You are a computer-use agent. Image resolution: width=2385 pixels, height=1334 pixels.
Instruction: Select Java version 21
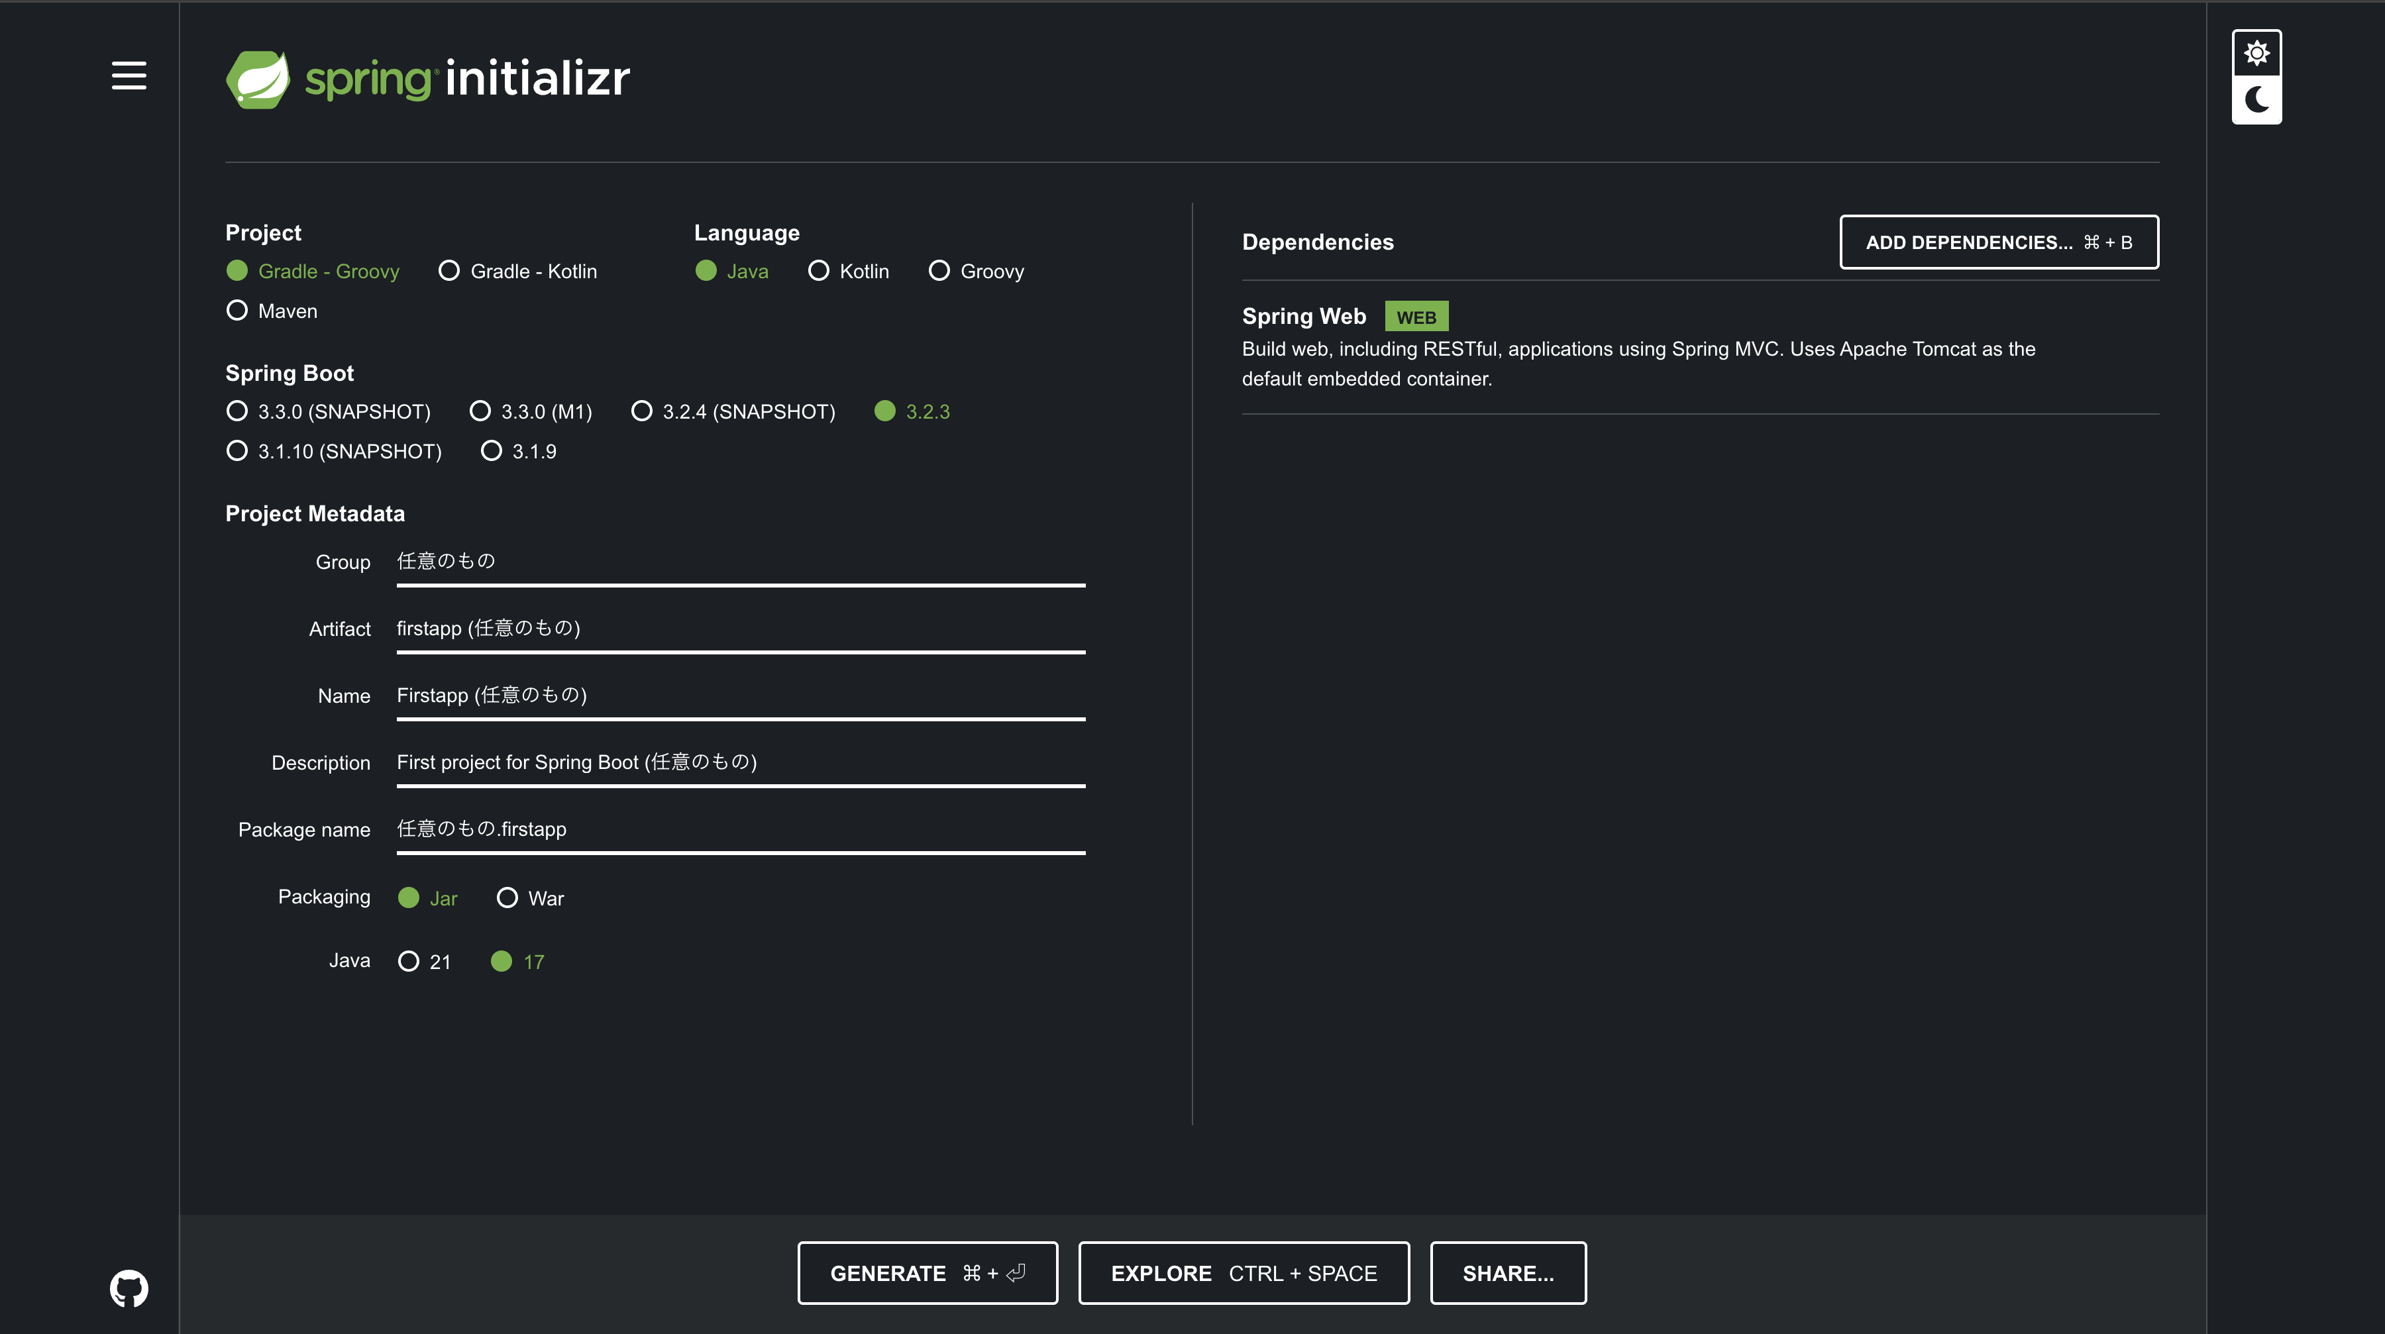(408, 962)
